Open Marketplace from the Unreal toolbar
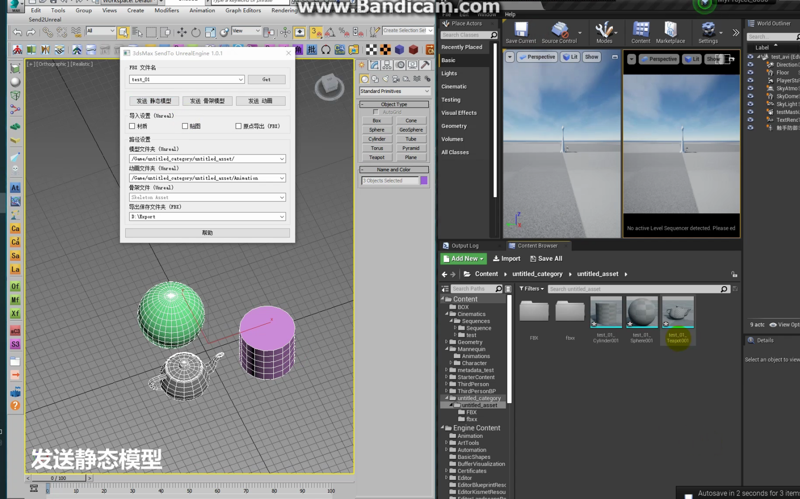This screenshot has height=499, width=800. point(670,33)
